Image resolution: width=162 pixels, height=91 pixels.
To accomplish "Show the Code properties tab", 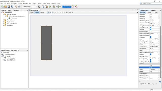I will coord(156,13).
